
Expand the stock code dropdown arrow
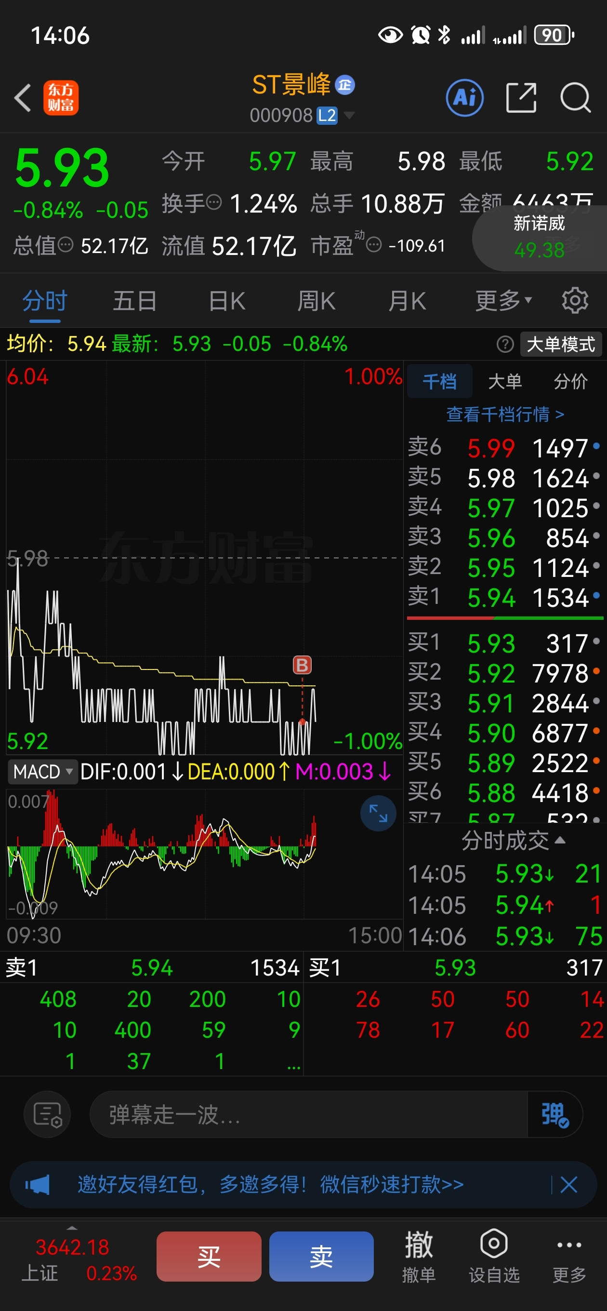tap(349, 115)
